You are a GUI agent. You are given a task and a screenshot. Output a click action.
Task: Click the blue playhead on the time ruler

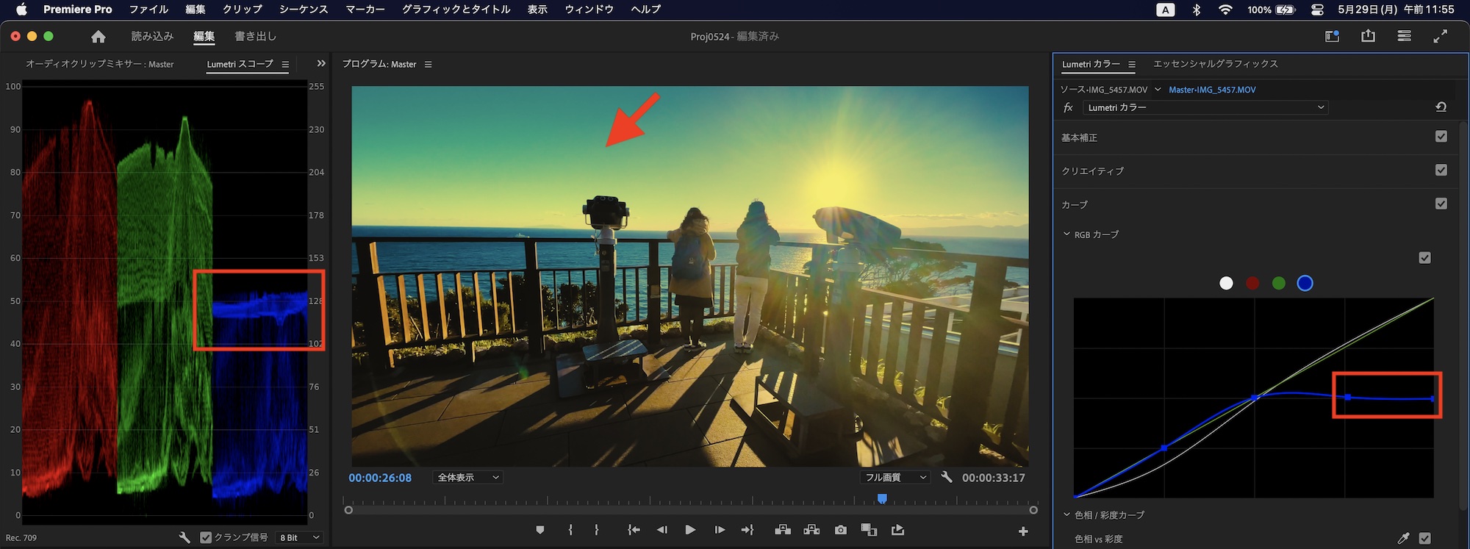(882, 499)
